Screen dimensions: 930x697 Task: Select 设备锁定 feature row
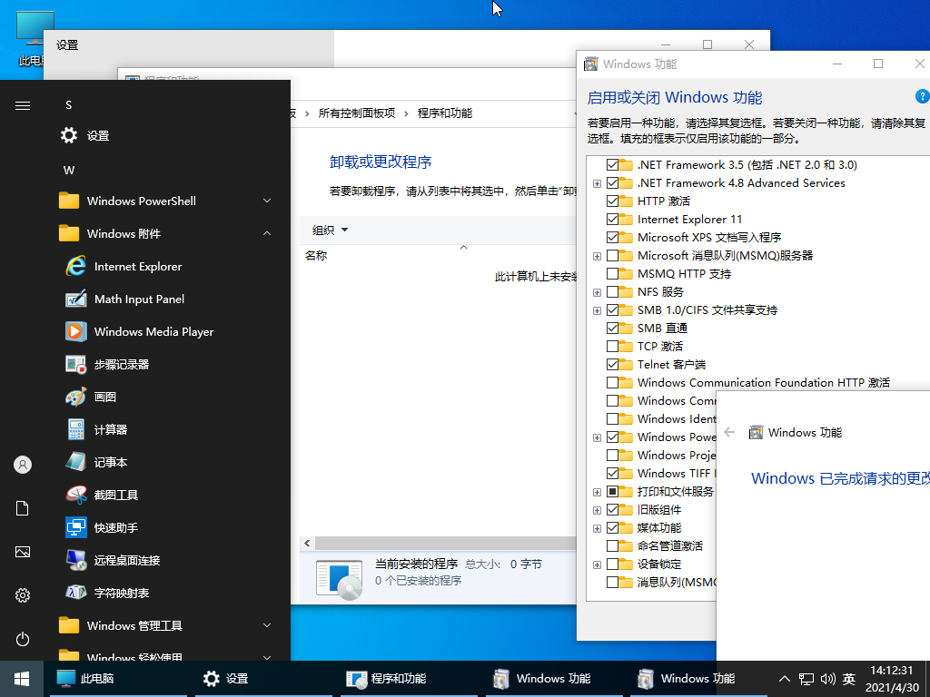coord(659,564)
